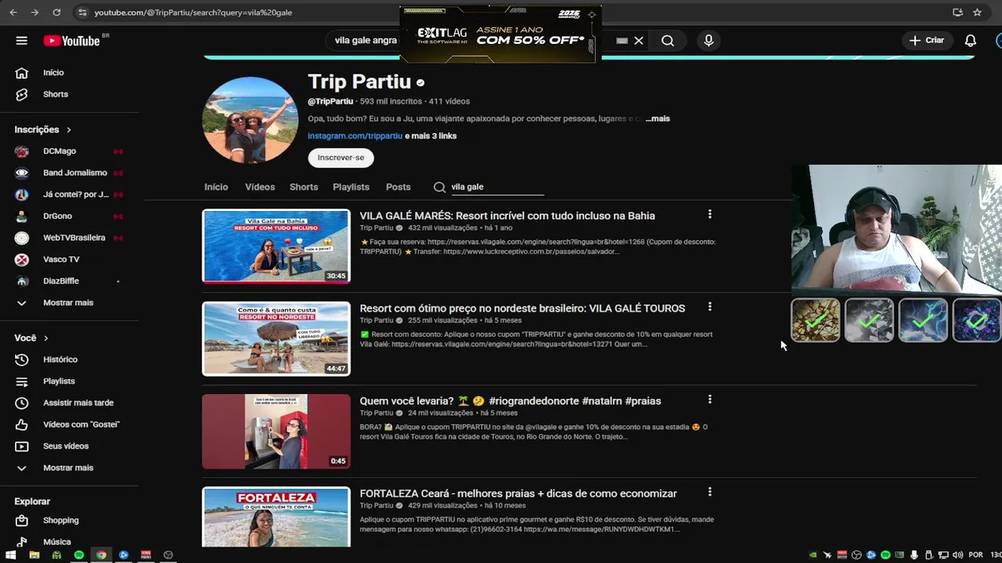Screen dimensions: 1002x563
Task: Clear the top search box text
Action: pyautogui.click(x=639, y=41)
